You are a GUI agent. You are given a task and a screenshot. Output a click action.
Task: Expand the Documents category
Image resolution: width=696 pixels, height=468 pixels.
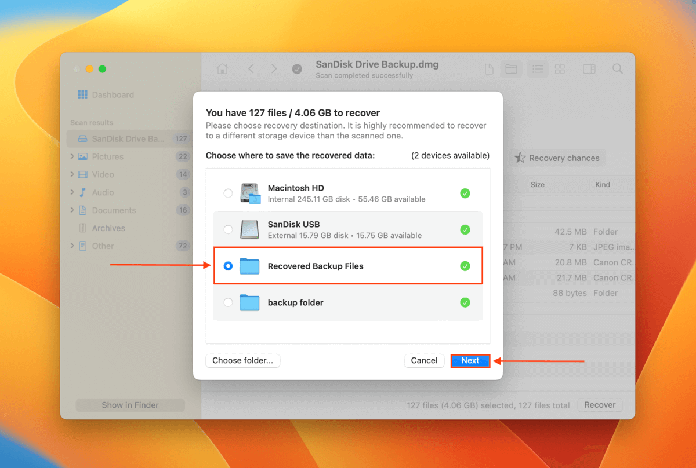(72, 210)
